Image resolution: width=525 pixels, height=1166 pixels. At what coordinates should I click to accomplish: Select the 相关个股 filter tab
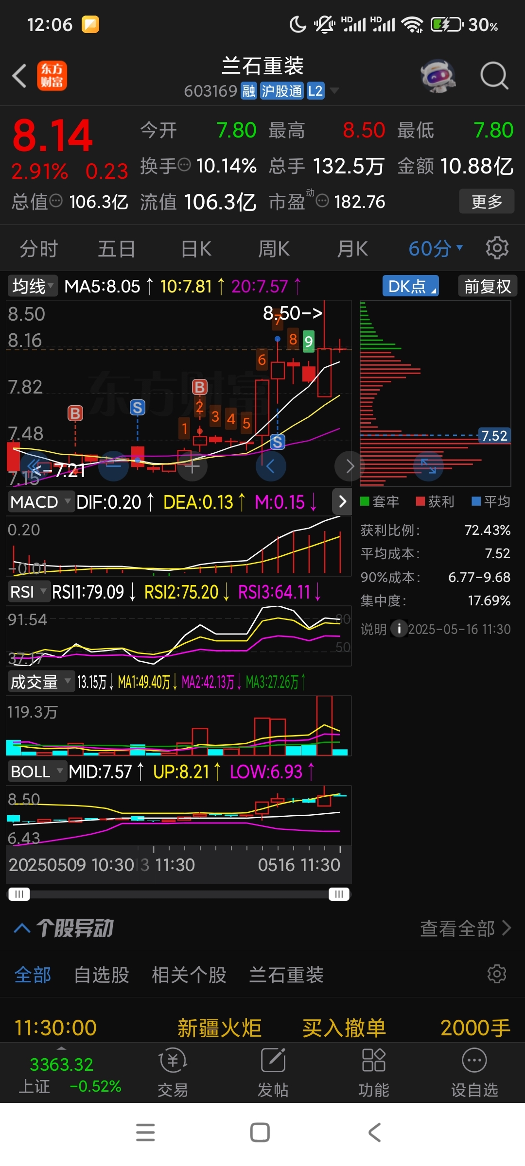pyautogui.click(x=189, y=975)
